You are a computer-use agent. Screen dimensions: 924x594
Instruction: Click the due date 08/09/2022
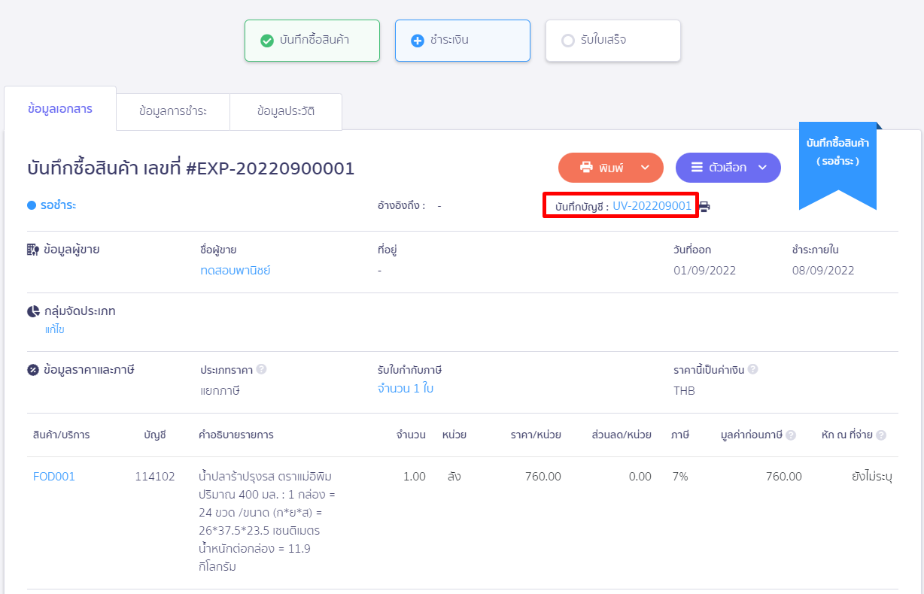(x=823, y=271)
